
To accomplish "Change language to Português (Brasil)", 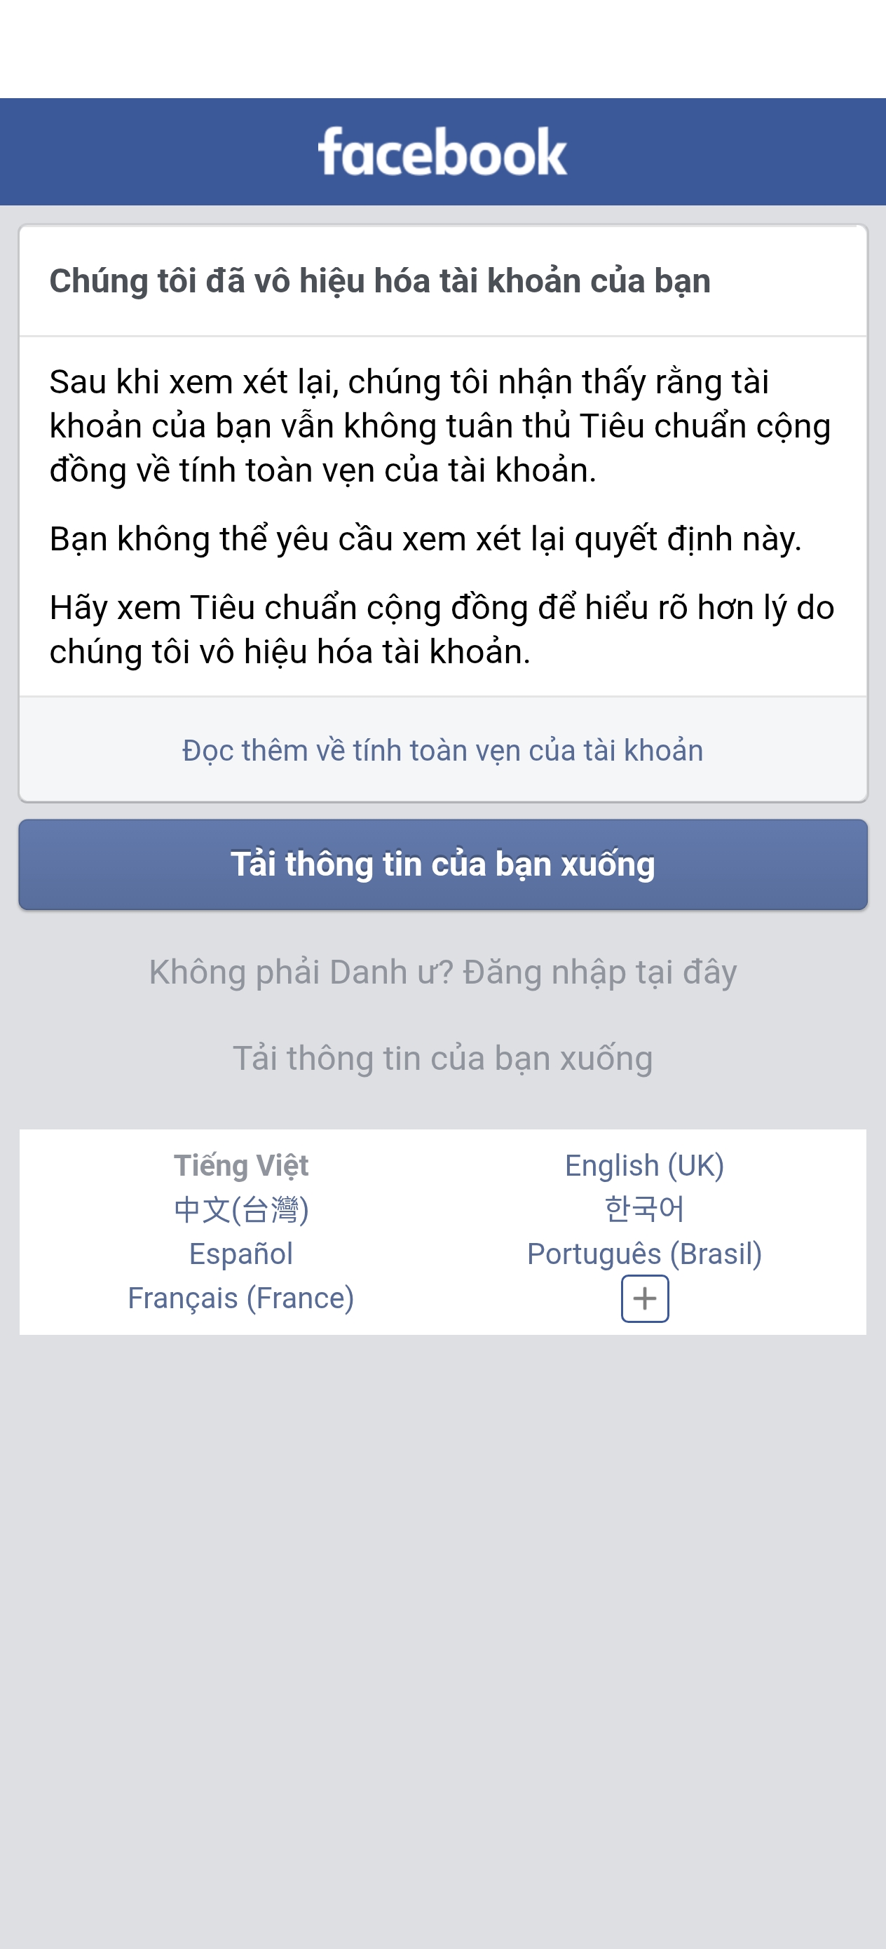I will pos(645,1254).
